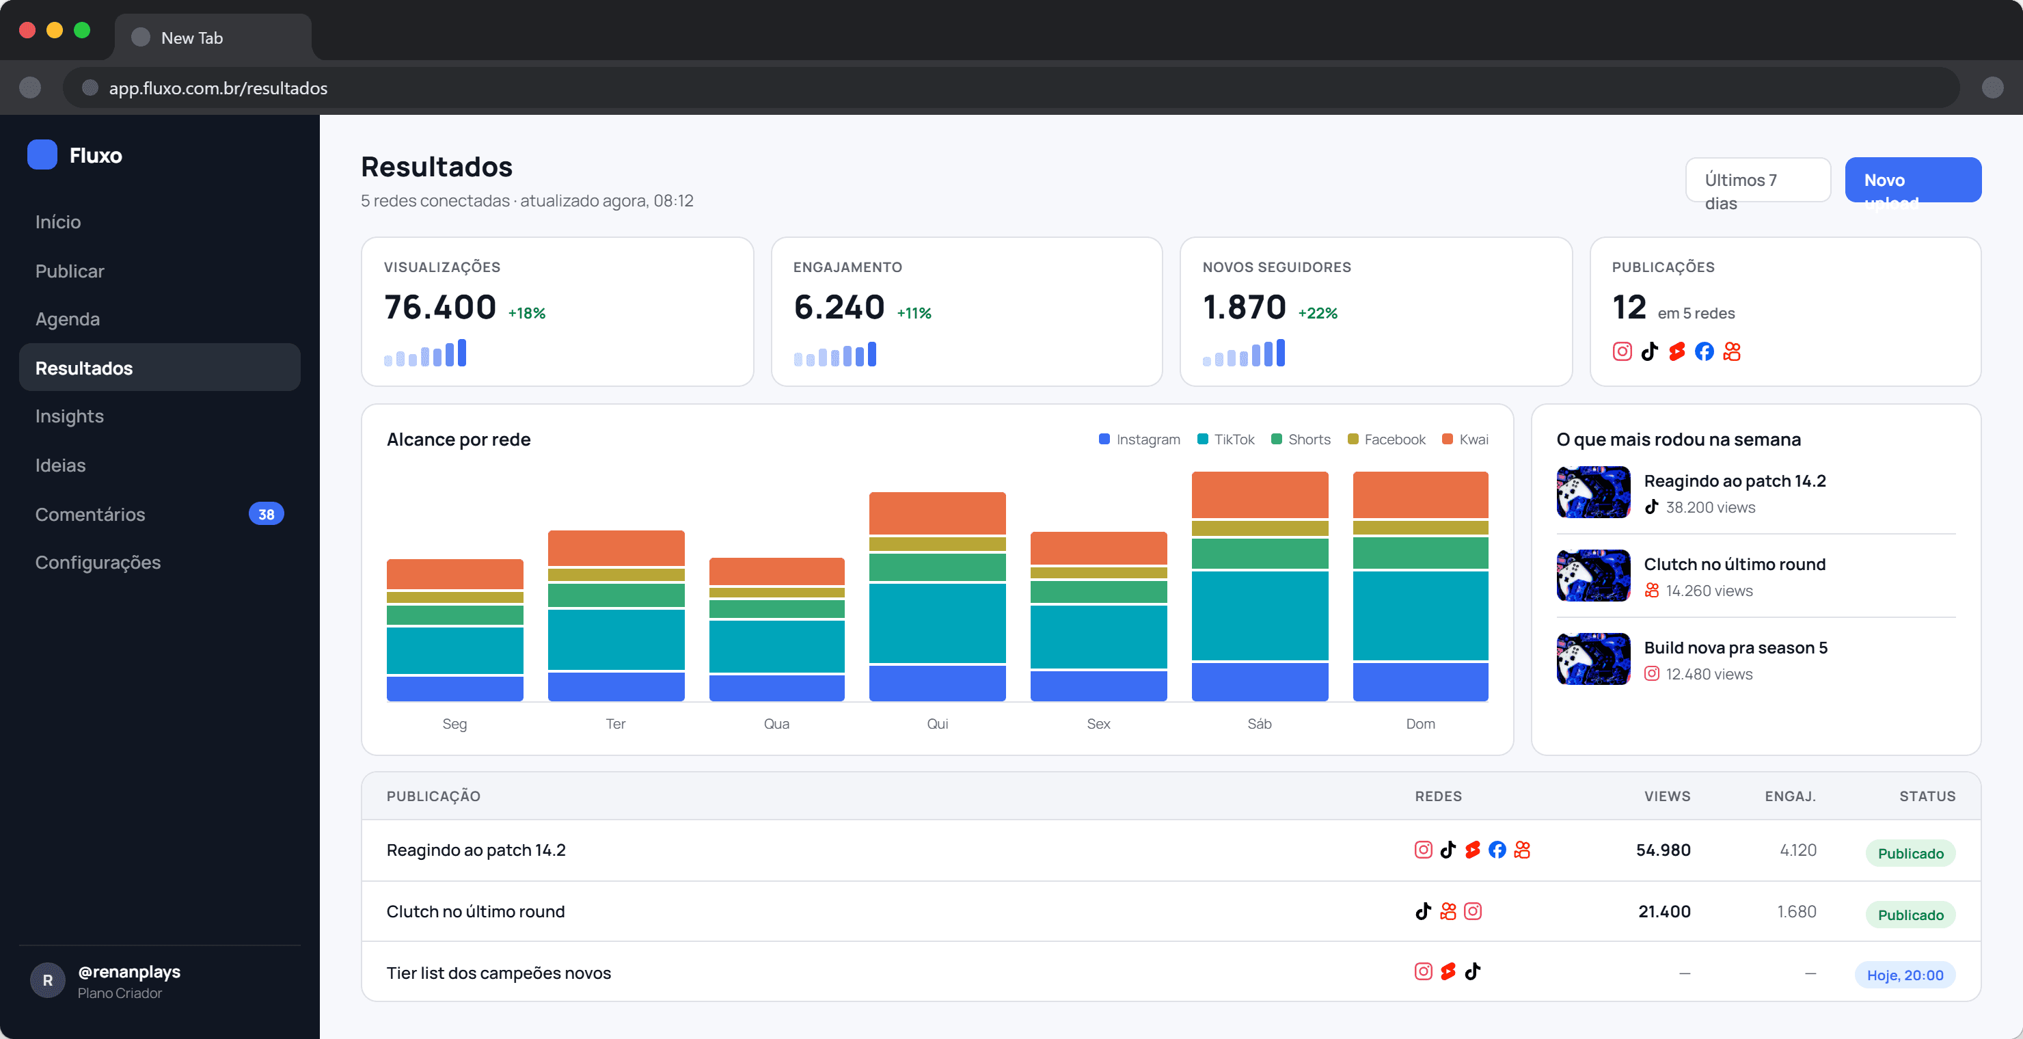The image size is (2023, 1039).
Task: Click the address bar URL field
Action: click(1011, 87)
